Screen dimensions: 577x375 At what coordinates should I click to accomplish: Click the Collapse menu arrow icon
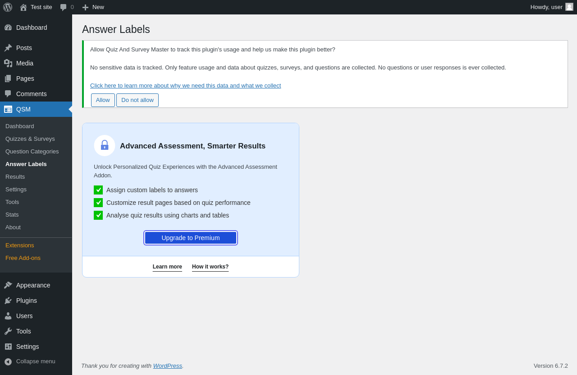[8, 361]
